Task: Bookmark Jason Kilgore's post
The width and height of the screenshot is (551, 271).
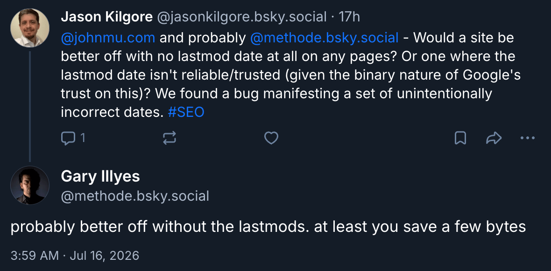Action: [x=460, y=138]
